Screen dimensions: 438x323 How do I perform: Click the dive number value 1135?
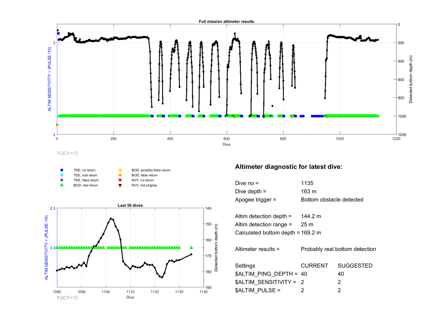tap(307, 183)
